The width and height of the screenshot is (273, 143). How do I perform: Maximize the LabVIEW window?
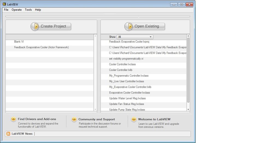tap(182, 5)
